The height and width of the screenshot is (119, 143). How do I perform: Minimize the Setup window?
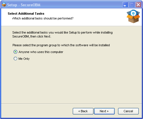[125, 5]
